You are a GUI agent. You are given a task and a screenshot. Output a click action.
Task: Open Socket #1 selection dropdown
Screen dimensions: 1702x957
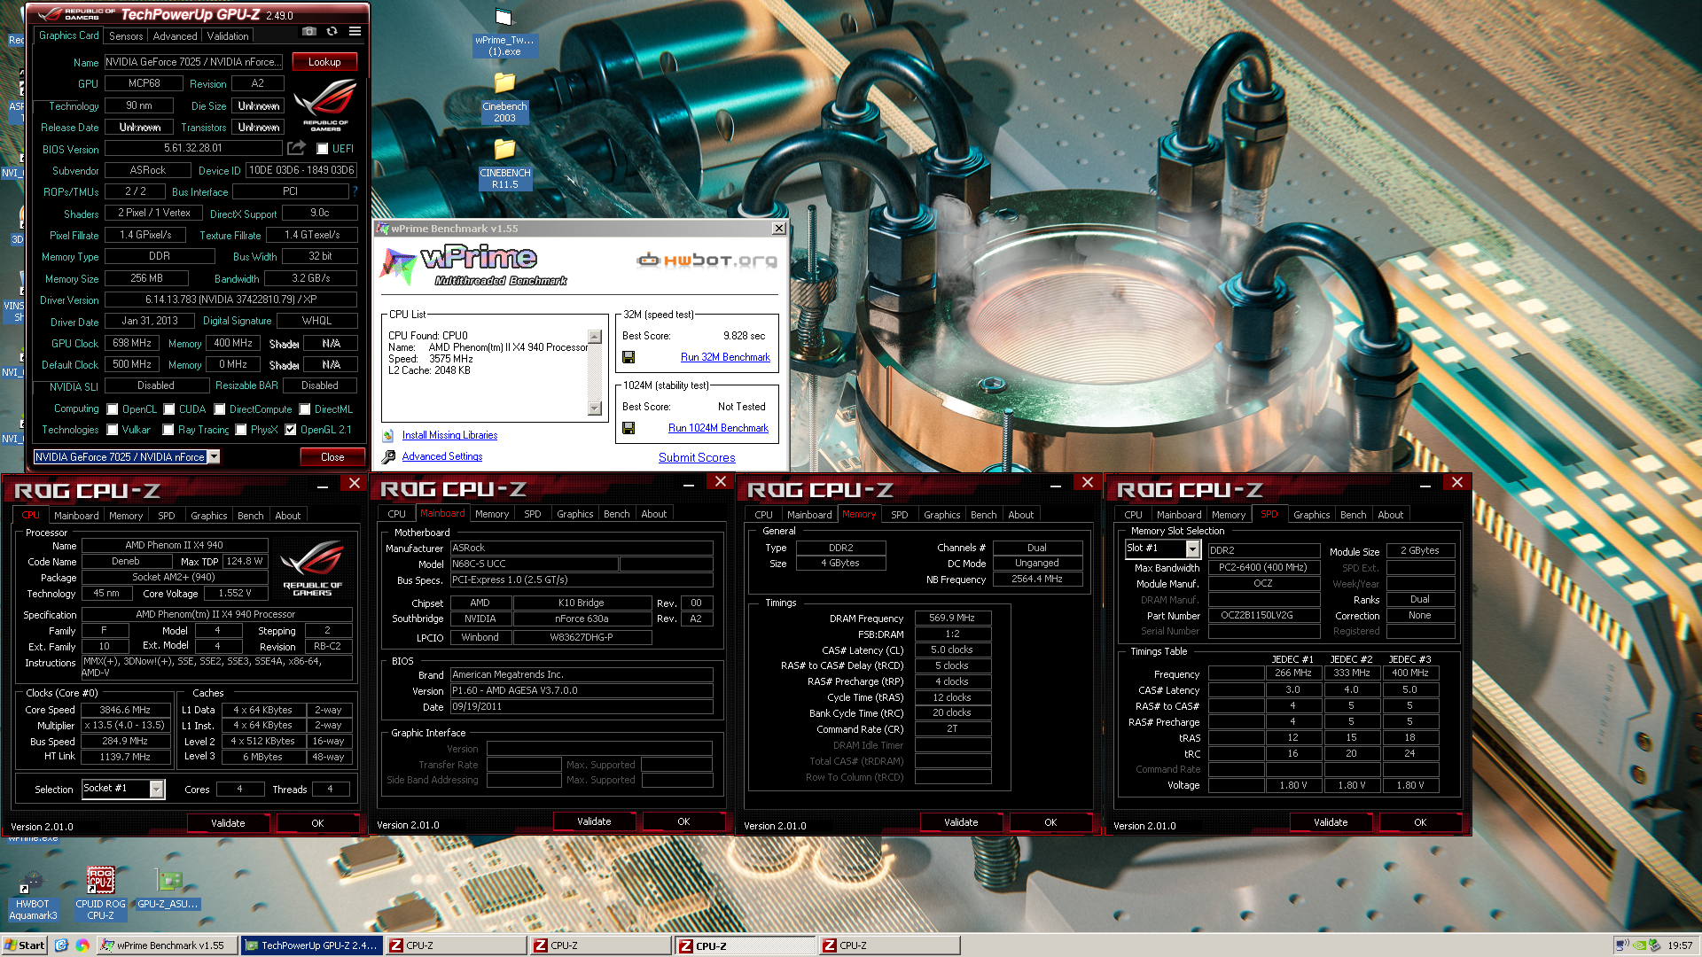click(x=157, y=789)
